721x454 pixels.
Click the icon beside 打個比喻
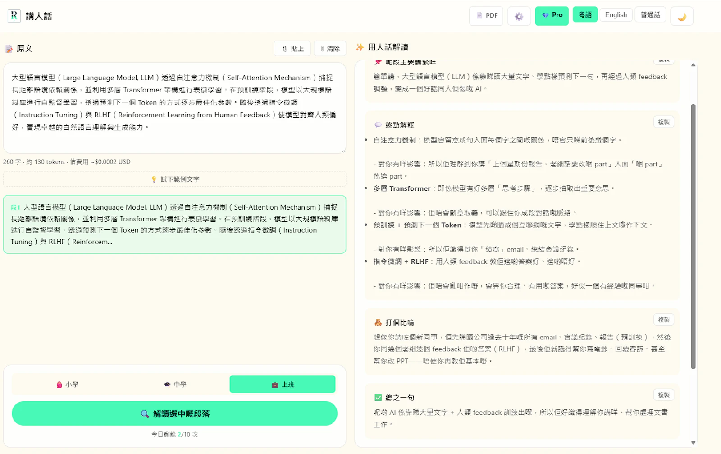click(378, 322)
